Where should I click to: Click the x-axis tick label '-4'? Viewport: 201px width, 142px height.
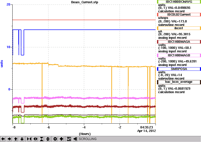click(x=84, y=127)
